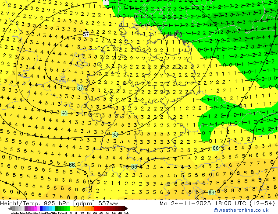Screen dimensions: 278x214
Task: Click the 69 contour height label
Action: (x=211, y=192)
